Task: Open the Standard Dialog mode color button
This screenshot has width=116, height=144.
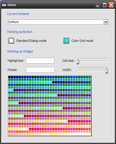Action: (11, 41)
